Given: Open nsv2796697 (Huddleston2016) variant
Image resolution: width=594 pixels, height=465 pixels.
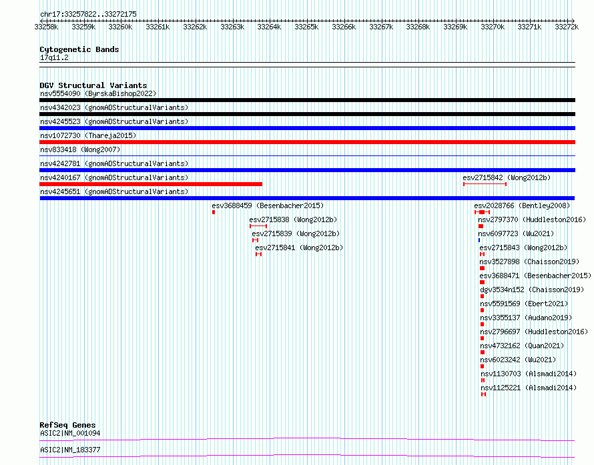Looking at the screenshot, I should pyautogui.click(x=534, y=332).
